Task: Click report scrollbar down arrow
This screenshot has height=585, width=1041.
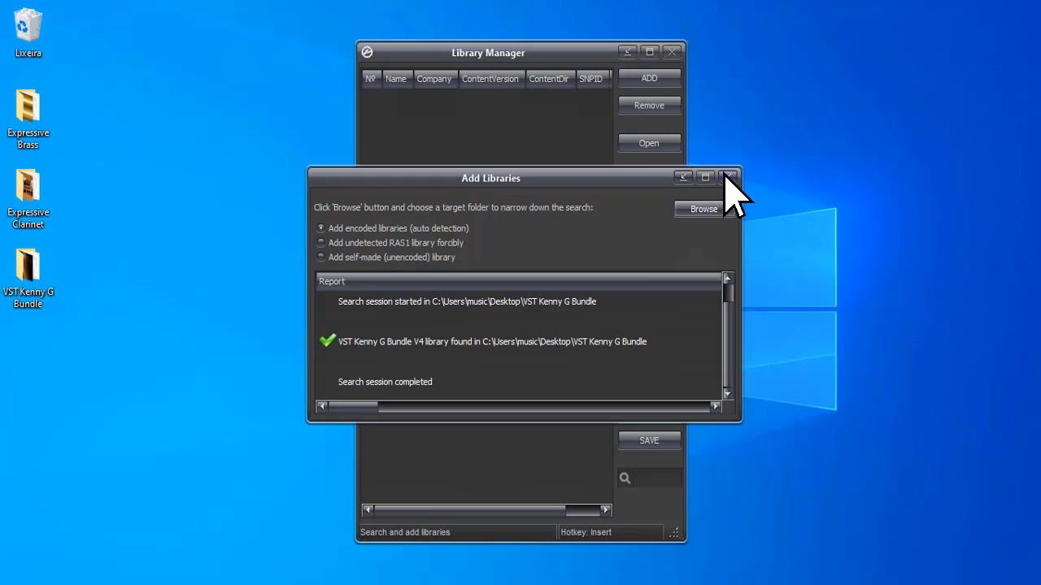Action: (727, 393)
